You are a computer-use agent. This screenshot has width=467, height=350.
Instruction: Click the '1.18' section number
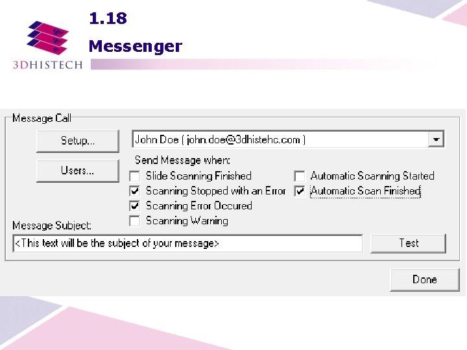(108, 18)
